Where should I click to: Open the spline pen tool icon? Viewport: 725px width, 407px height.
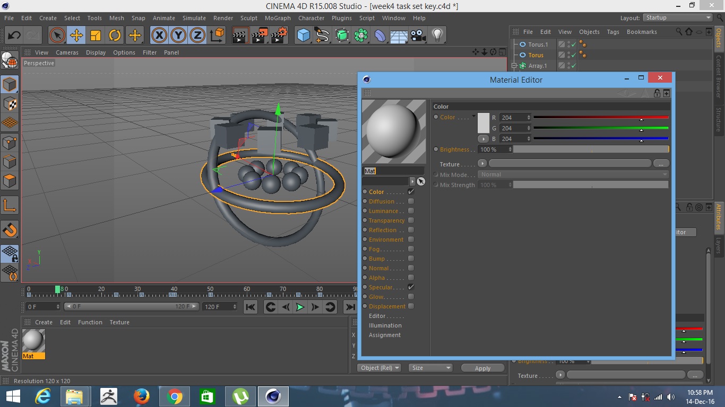[322, 36]
